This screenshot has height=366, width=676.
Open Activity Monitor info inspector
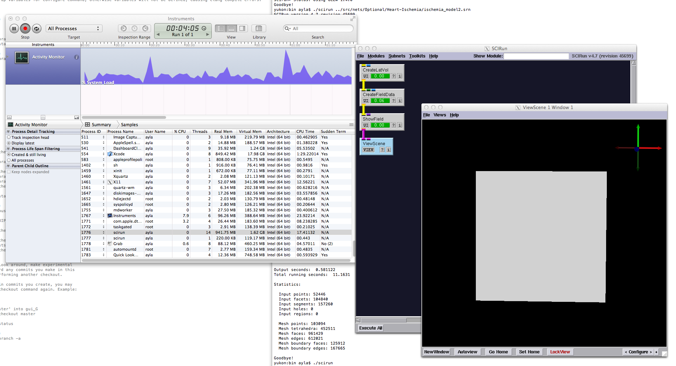[77, 57]
